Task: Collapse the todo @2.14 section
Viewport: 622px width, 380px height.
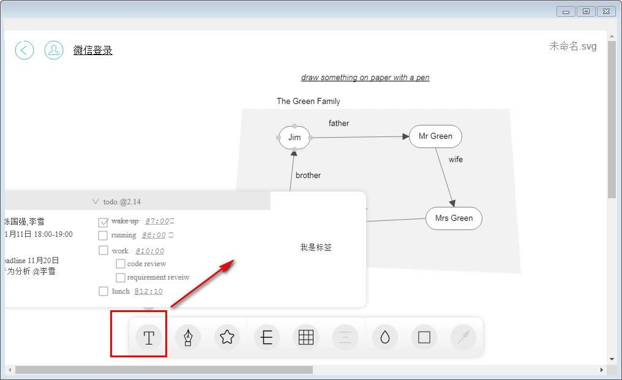Action: pyautogui.click(x=96, y=201)
